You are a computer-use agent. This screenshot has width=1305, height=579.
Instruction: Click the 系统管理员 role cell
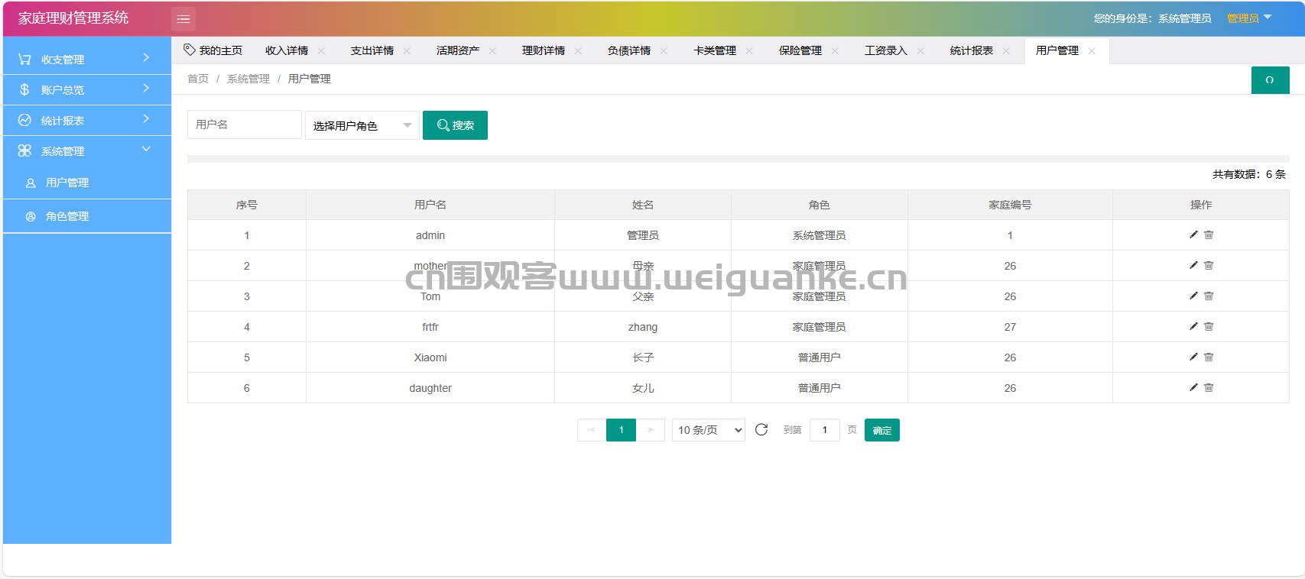(x=819, y=235)
